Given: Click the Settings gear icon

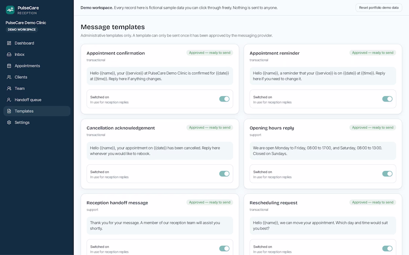Looking at the screenshot, I should click(x=9, y=122).
